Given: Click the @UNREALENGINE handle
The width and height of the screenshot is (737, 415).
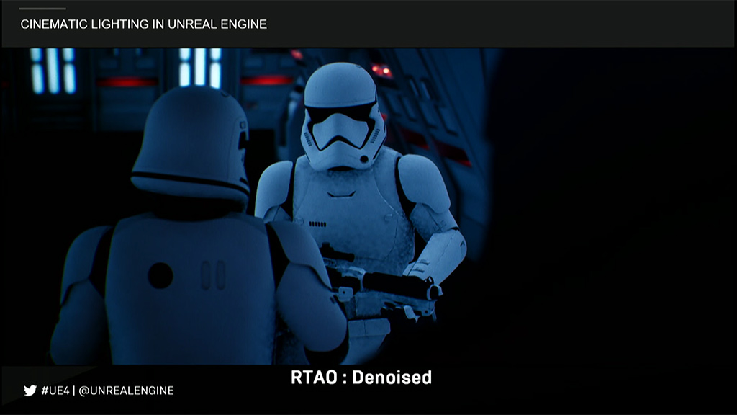Looking at the screenshot, I should [x=126, y=391].
